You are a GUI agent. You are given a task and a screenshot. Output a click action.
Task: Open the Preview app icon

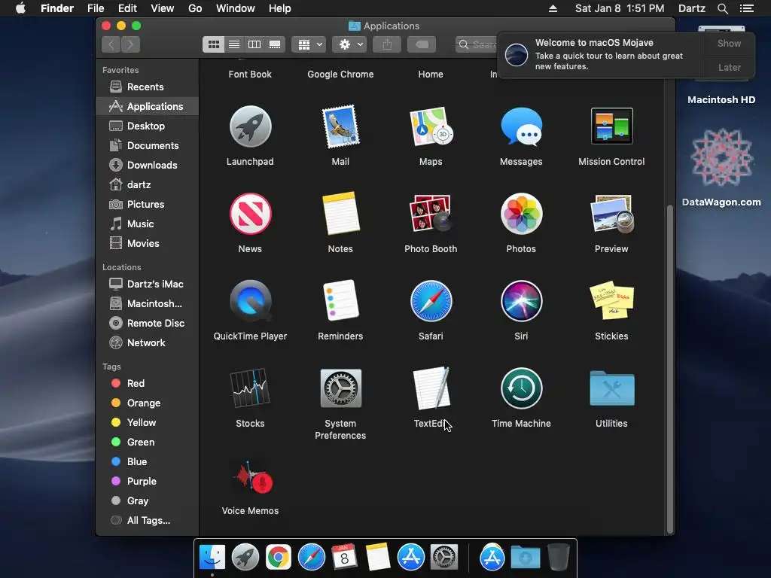[x=611, y=214]
